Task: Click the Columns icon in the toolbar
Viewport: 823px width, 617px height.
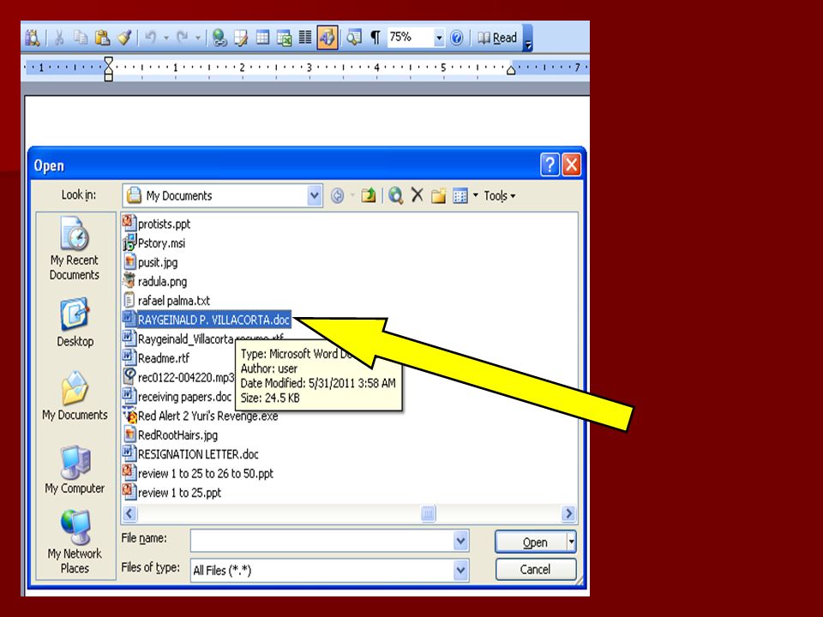Action: pos(305,38)
